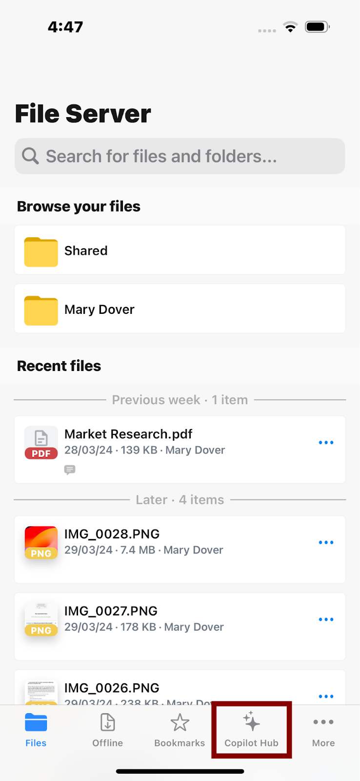Click the '29/03/24 · 7.4 MB · Mary Dover' details
360x781 pixels.
tap(144, 550)
